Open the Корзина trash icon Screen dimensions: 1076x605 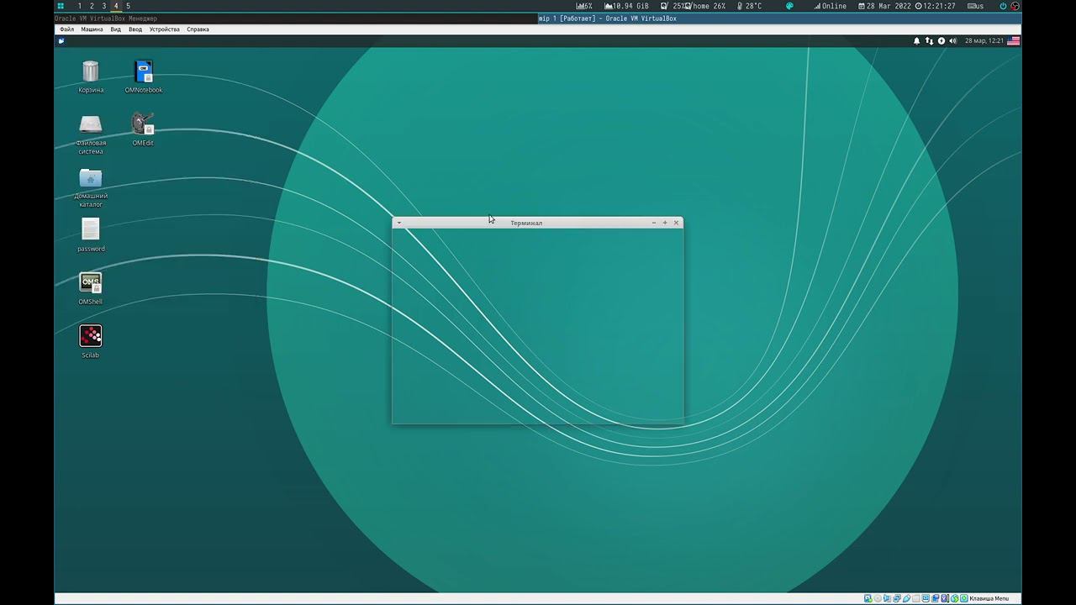pos(91,71)
